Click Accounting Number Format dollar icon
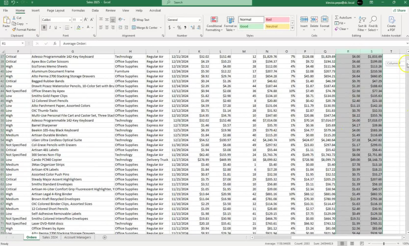Image resolution: width=409 pixels, height=246 pixels. (170, 27)
